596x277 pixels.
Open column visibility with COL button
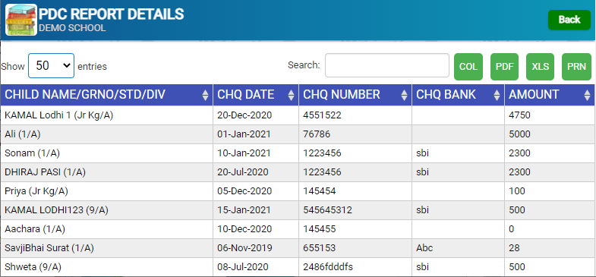click(x=468, y=67)
